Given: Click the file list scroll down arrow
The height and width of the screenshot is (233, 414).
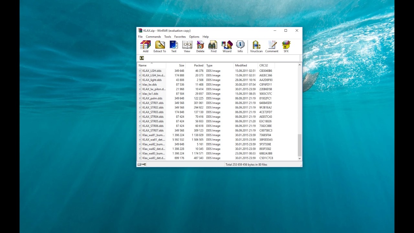Looking at the screenshot, I should (300, 159).
